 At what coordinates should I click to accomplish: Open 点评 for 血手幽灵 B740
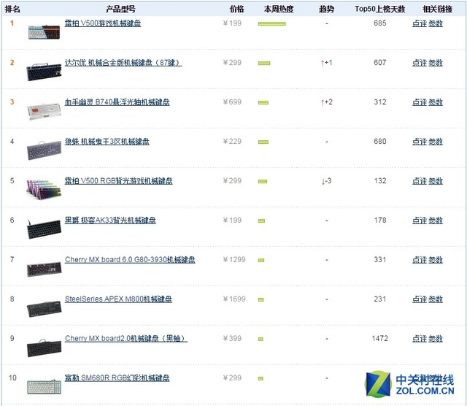point(420,102)
